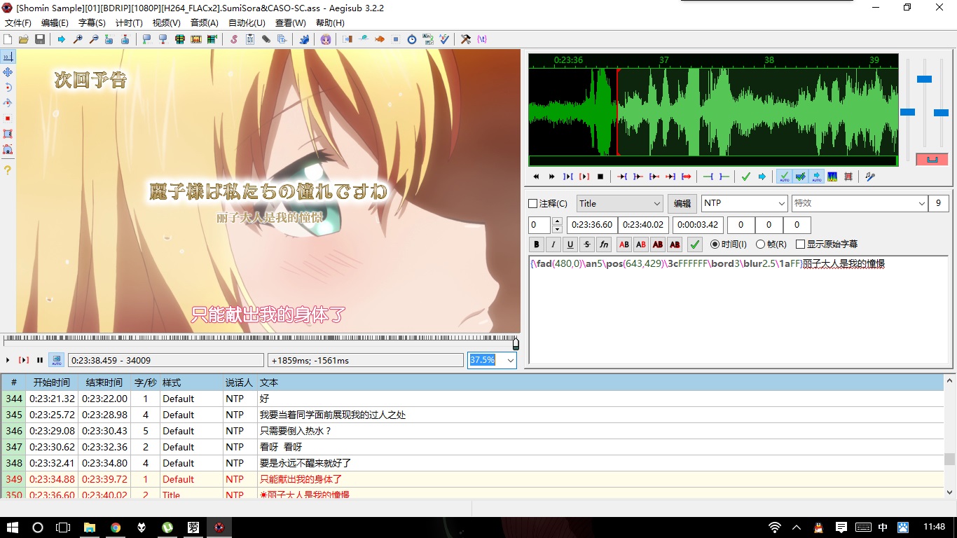Select the Drag subtitles visual tool
957x538 pixels.
pyautogui.click(x=8, y=72)
